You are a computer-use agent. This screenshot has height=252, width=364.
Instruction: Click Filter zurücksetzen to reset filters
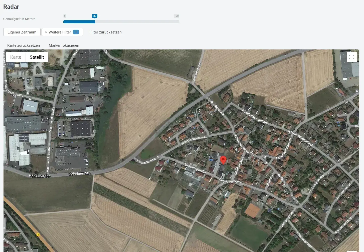point(105,32)
